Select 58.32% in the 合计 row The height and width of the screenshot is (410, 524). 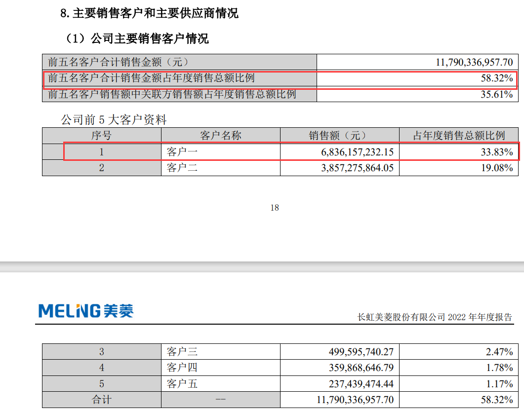[x=497, y=400]
